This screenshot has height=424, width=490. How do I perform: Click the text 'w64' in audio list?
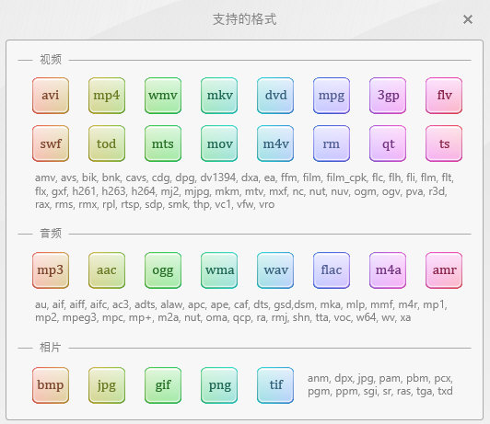[x=366, y=317]
